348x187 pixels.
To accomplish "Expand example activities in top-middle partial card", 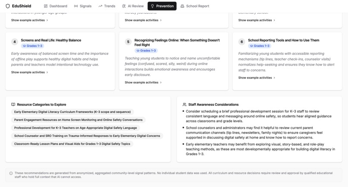I will click(x=143, y=20).
